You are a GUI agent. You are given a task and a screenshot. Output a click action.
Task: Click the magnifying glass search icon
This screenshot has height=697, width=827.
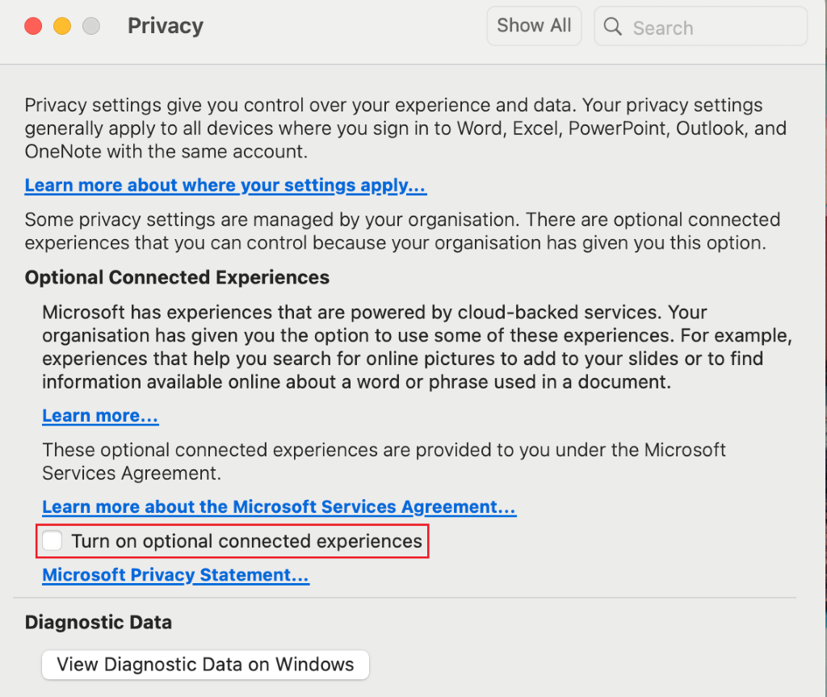coord(613,27)
